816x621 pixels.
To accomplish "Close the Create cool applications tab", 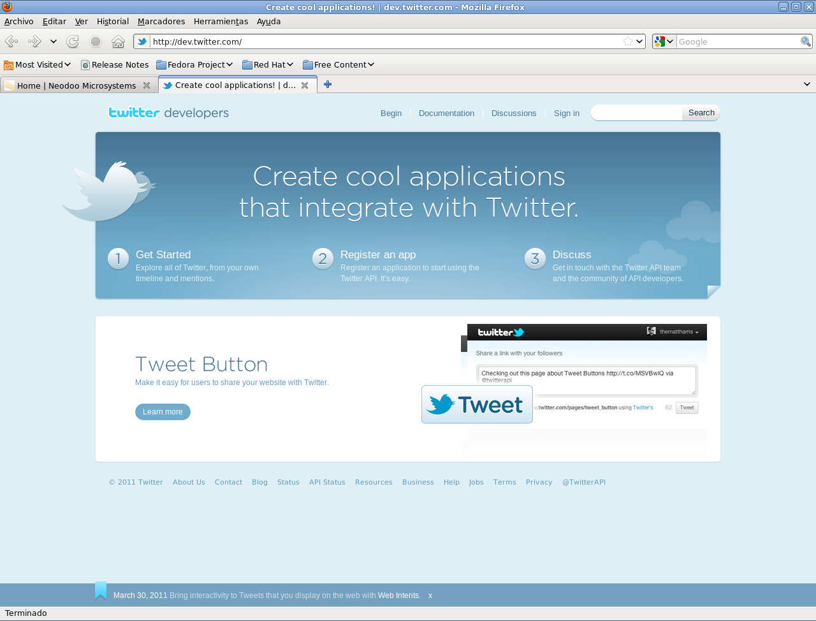I will (305, 85).
